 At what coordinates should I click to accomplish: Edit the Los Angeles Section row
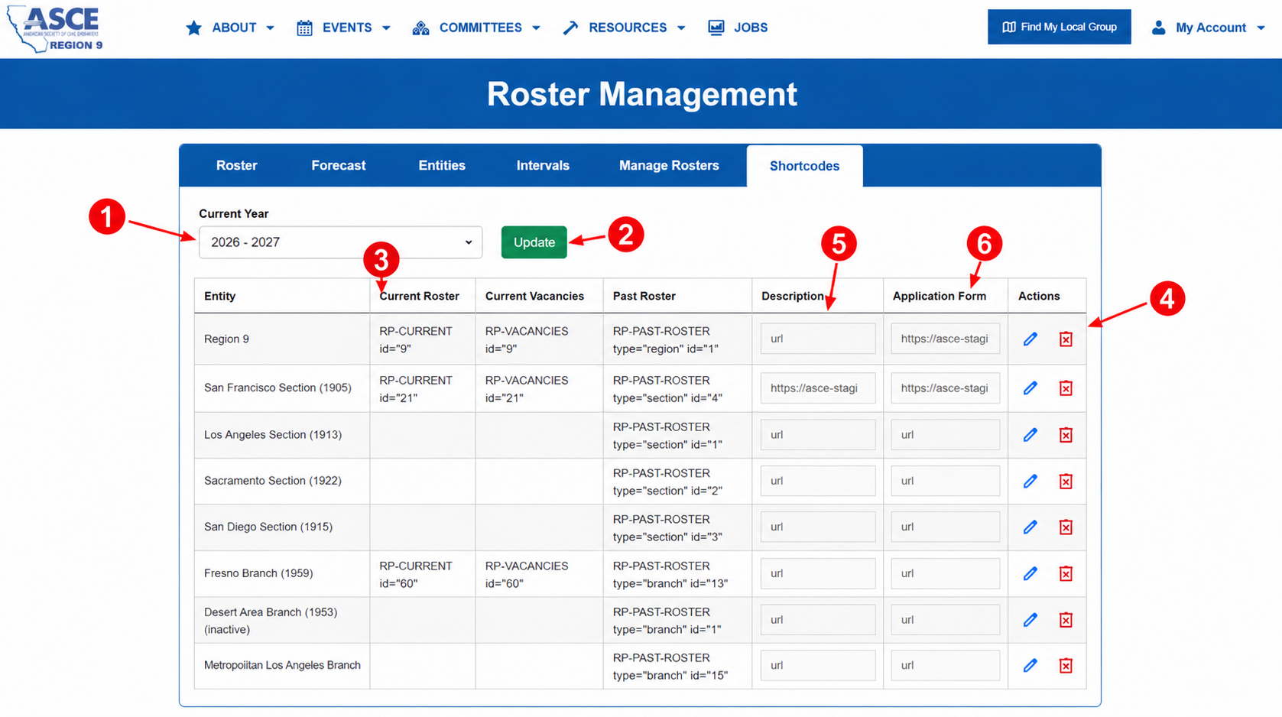point(1030,435)
